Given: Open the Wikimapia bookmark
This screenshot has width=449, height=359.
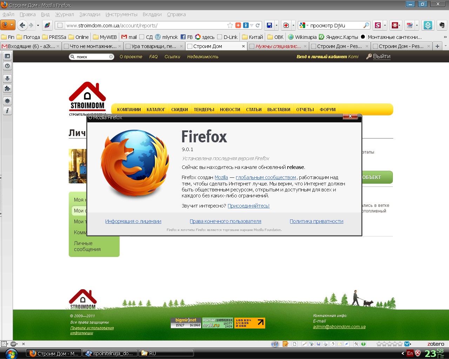Looking at the screenshot, I should tap(302, 37).
